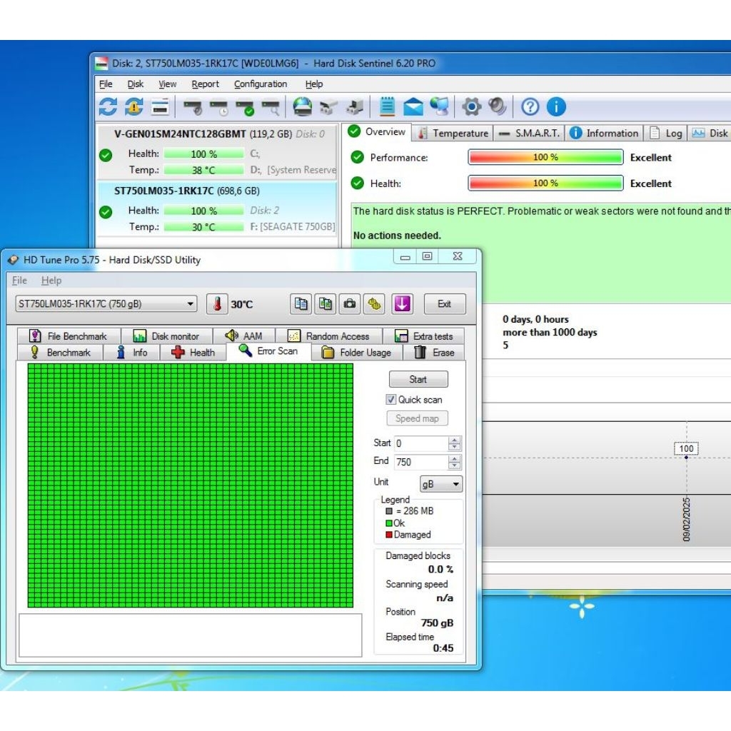The width and height of the screenshot is (731, 731).
Task: Open the Help menu in HD Tune Pro
Action: point(51,280)
